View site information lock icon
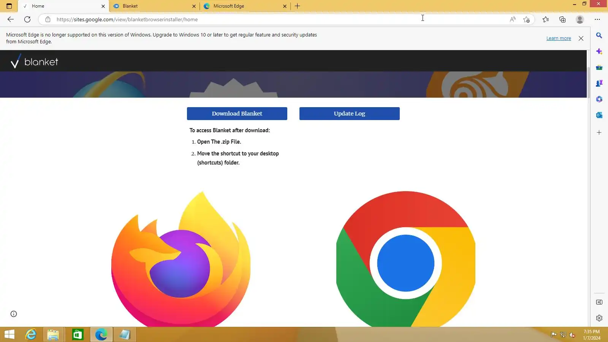Viewport: 608px width, 342px height. (x=48, y=19)
